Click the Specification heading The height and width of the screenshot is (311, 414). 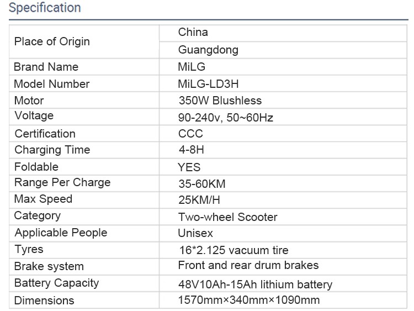(x=45, y=7)
